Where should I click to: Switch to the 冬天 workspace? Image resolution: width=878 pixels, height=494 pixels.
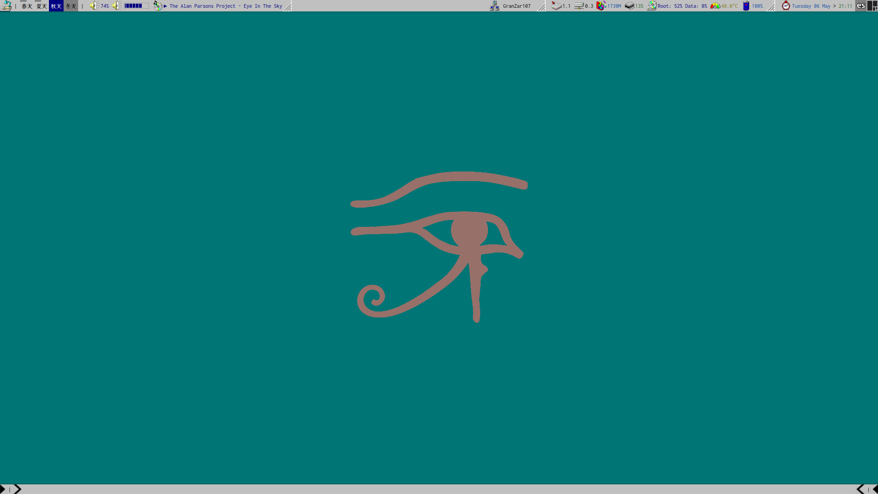(71, 6)
